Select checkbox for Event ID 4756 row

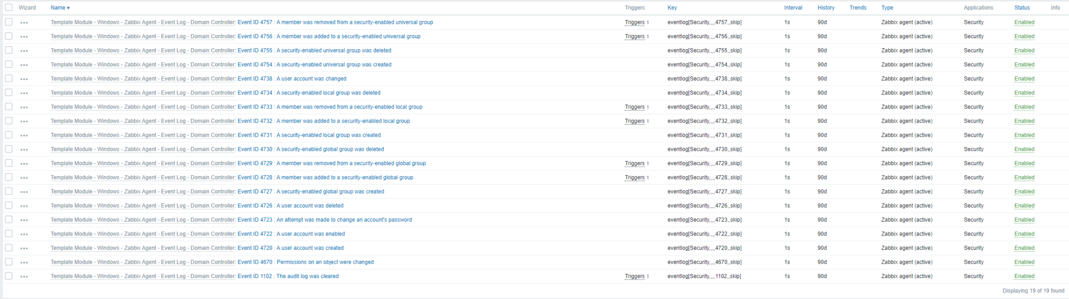(x=9, y=36)
